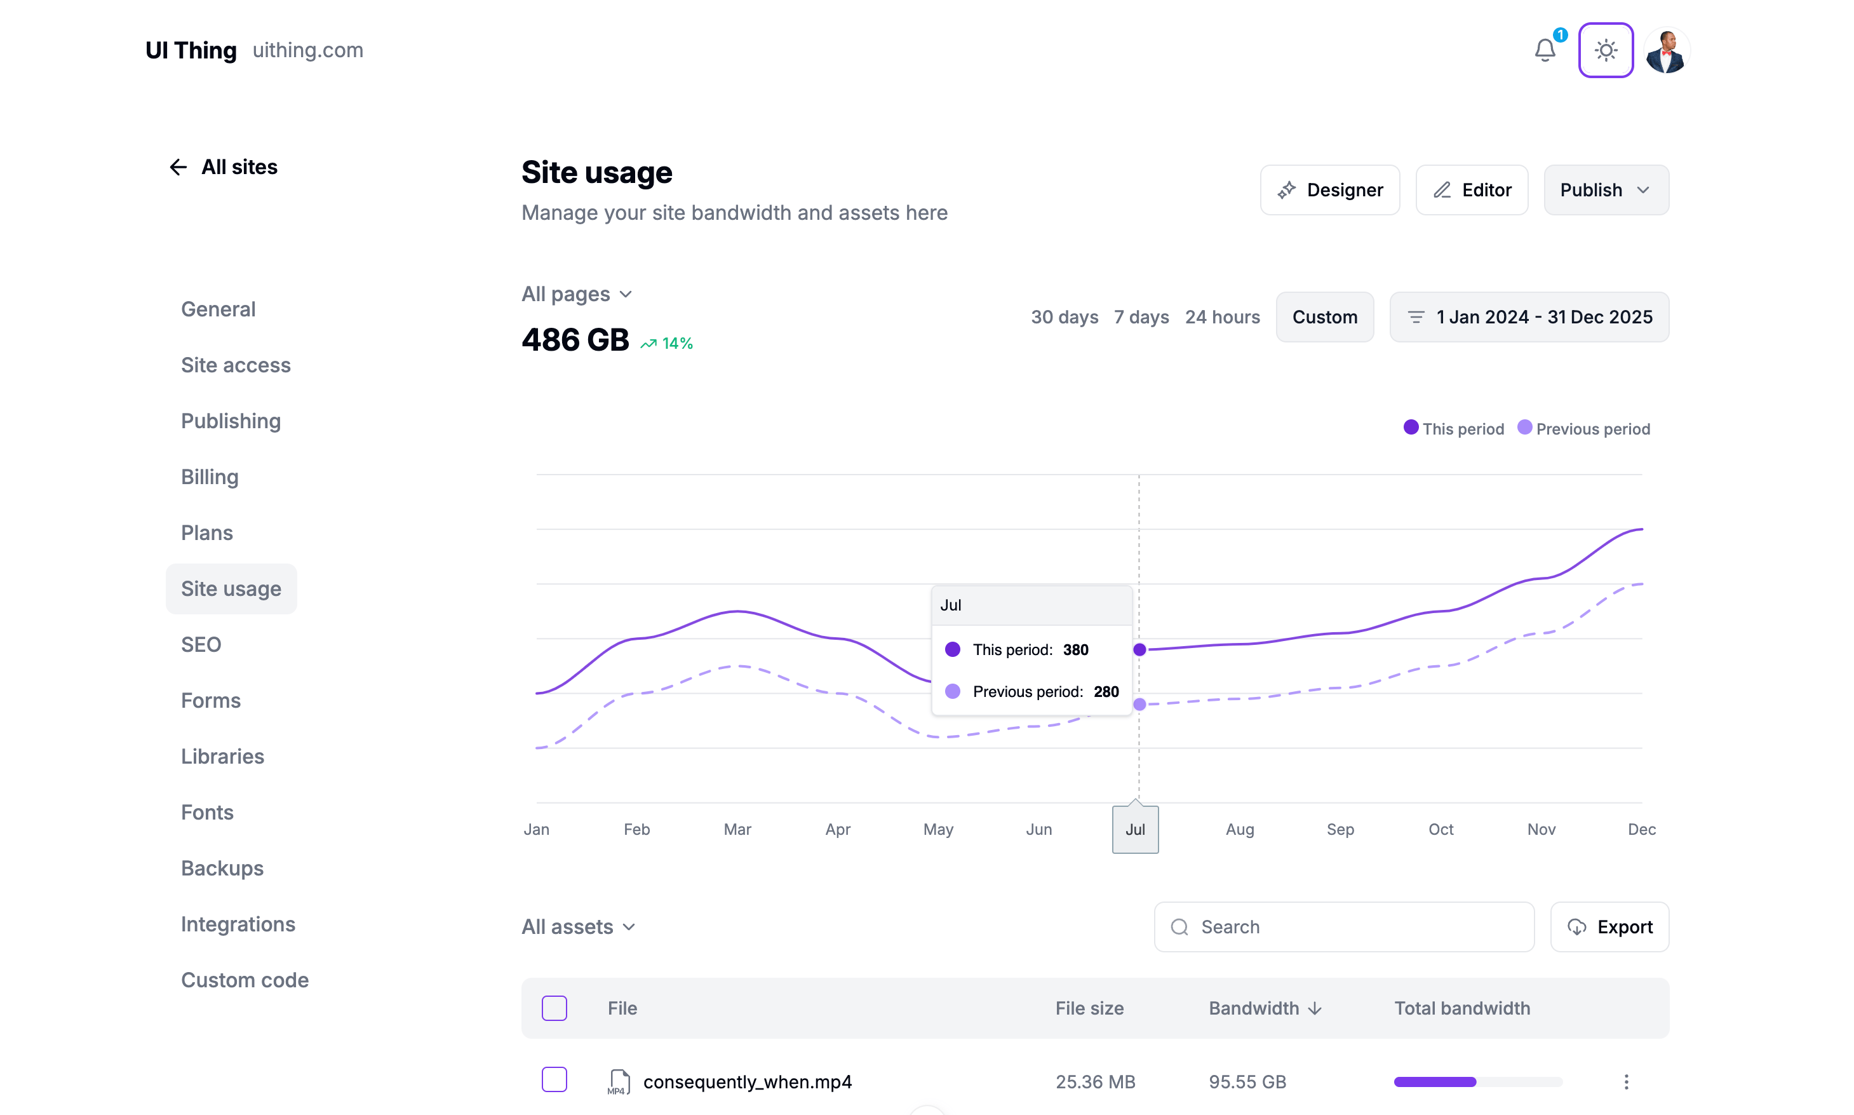
Task: Click the Dec axis label
Action: pos(1641,830)
